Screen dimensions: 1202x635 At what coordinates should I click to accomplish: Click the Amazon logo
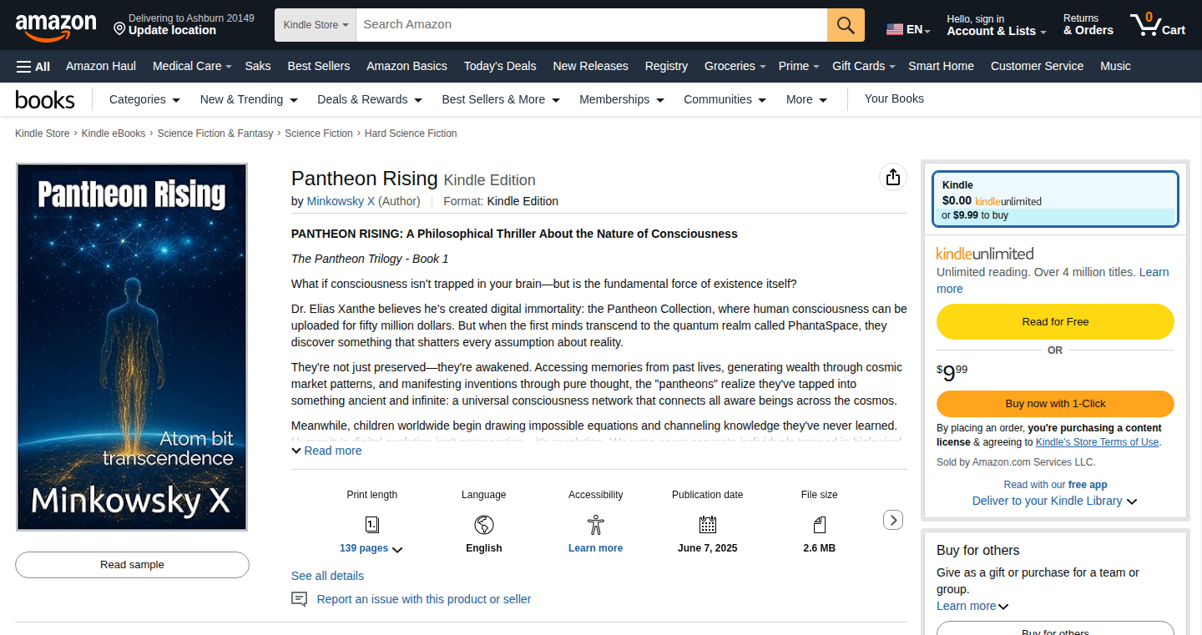click(x=56, y=26)
